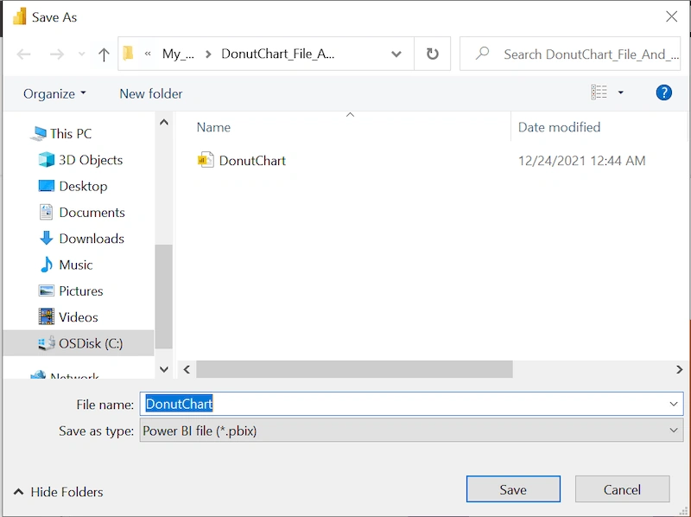Expand the File name history dropdown arrow

pyautogui.click(x=674, y=404)
